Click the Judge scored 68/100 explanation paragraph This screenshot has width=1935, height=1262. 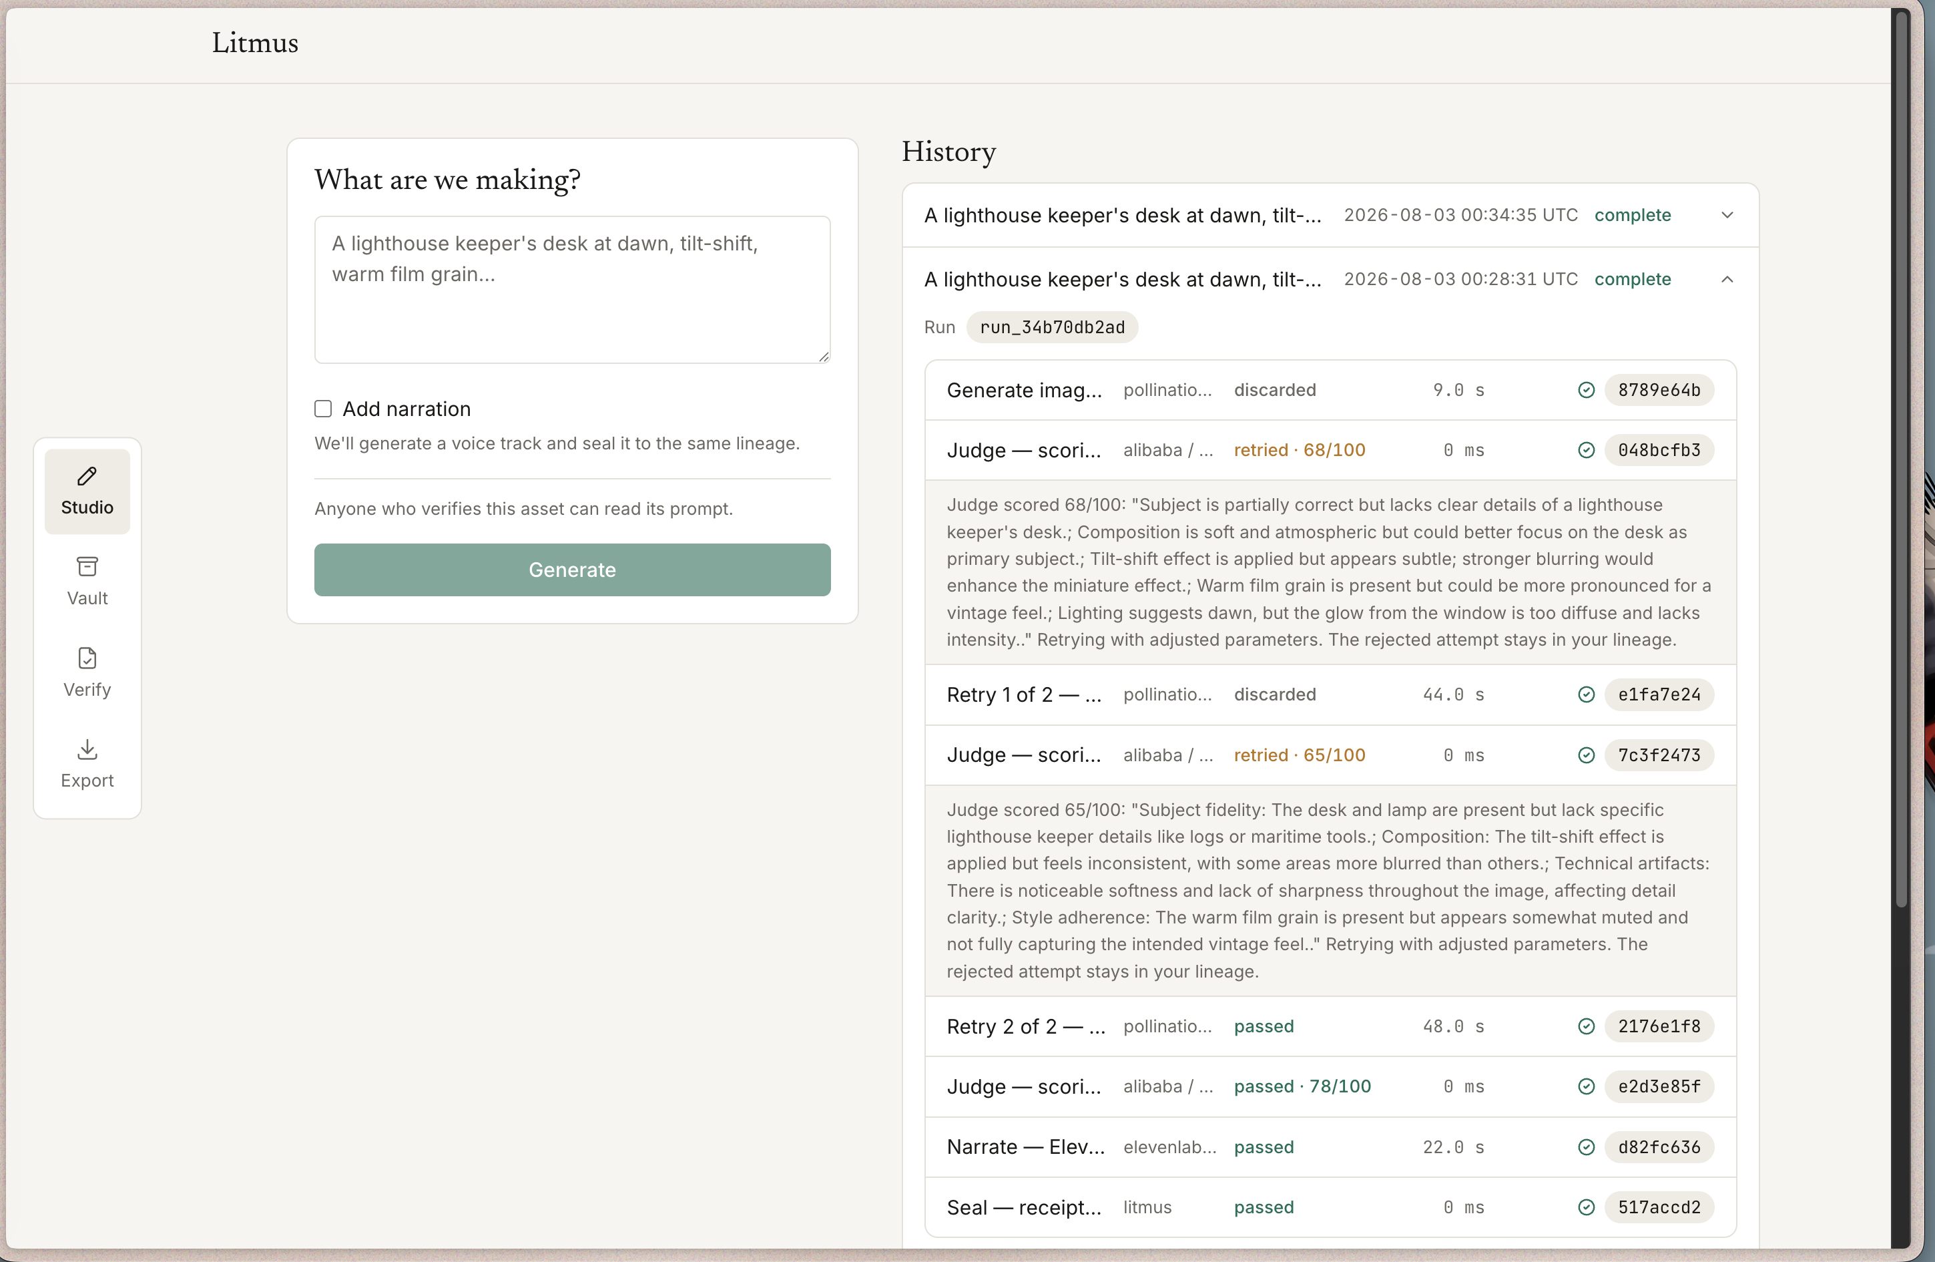tap(1330, 572)
